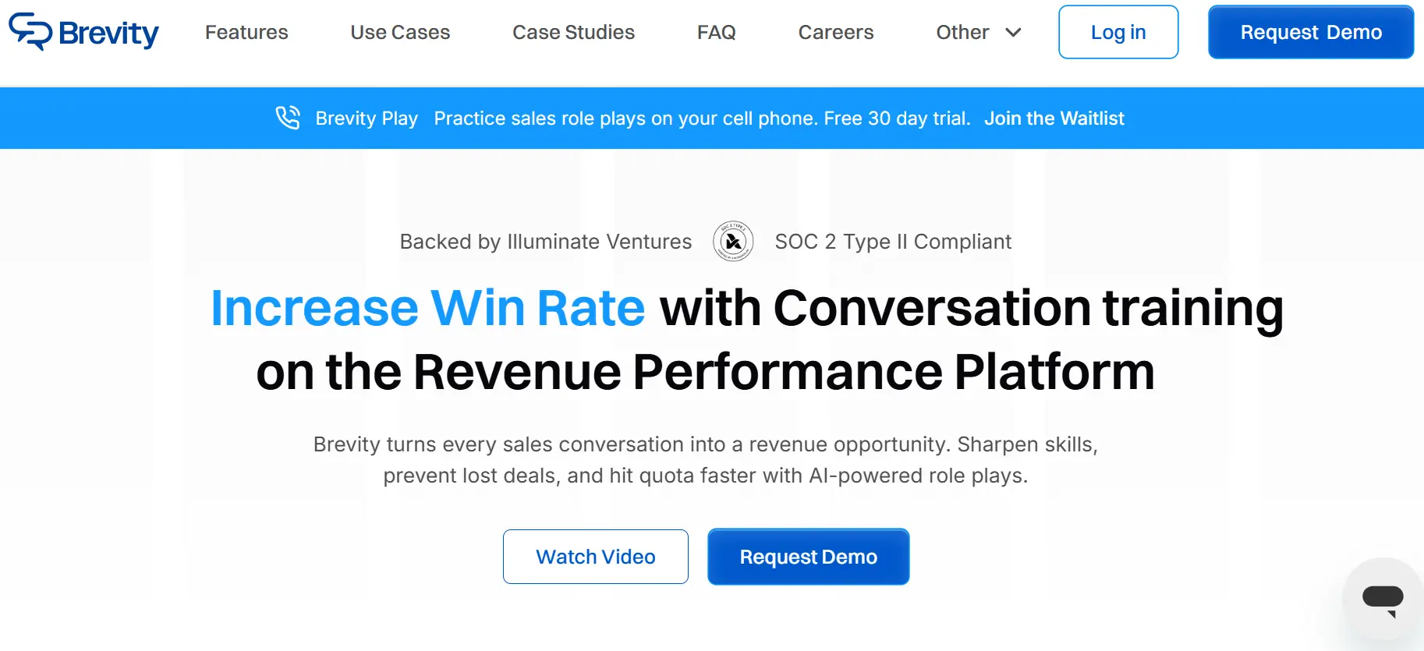Click Request Demo below the hero text
This screenshot has width=1424, height=651.
click(x=808, y=557)
